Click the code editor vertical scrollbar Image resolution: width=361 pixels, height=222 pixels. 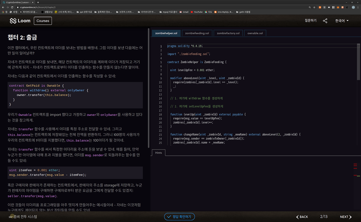[x=358, y=62]
